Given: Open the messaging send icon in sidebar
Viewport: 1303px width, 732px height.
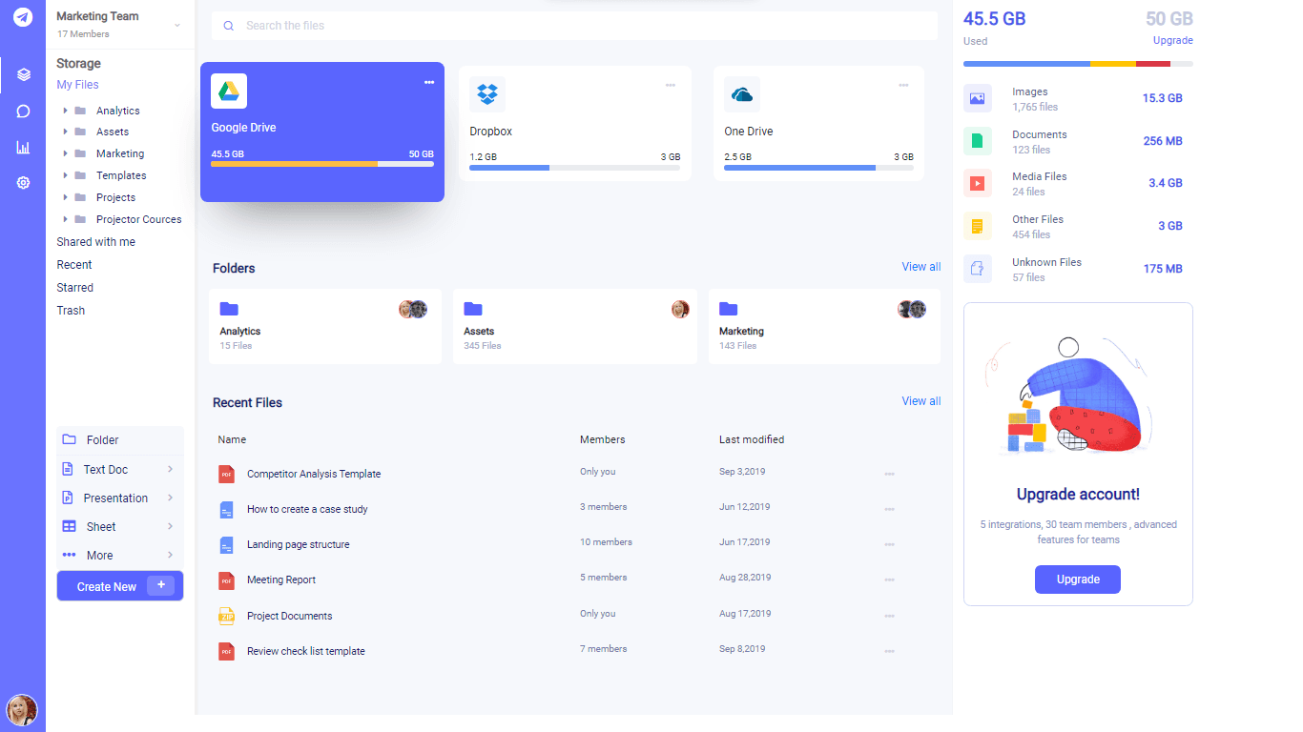Looking at the screenshot, I should (22, 16).
